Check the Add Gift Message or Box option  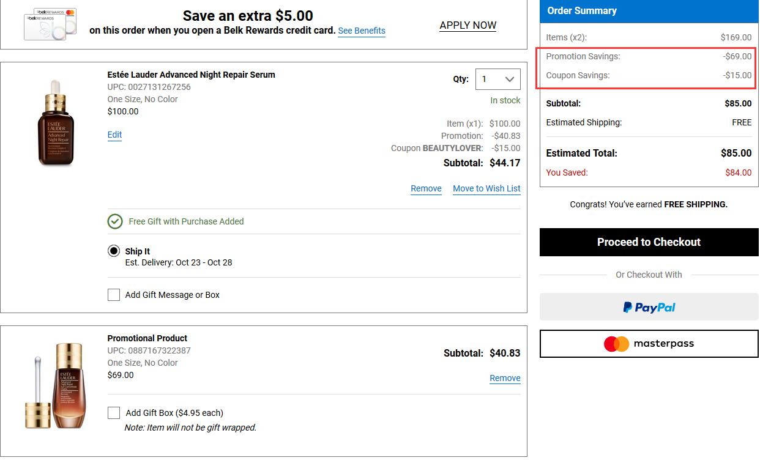tap(114, 295)
